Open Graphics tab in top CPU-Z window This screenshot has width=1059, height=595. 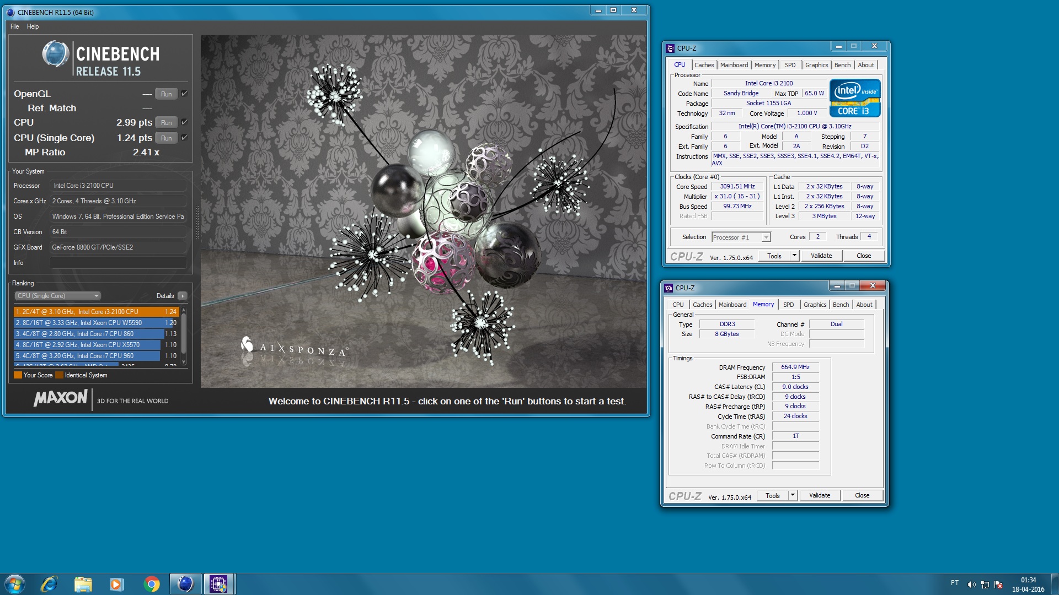coord(816,65)
